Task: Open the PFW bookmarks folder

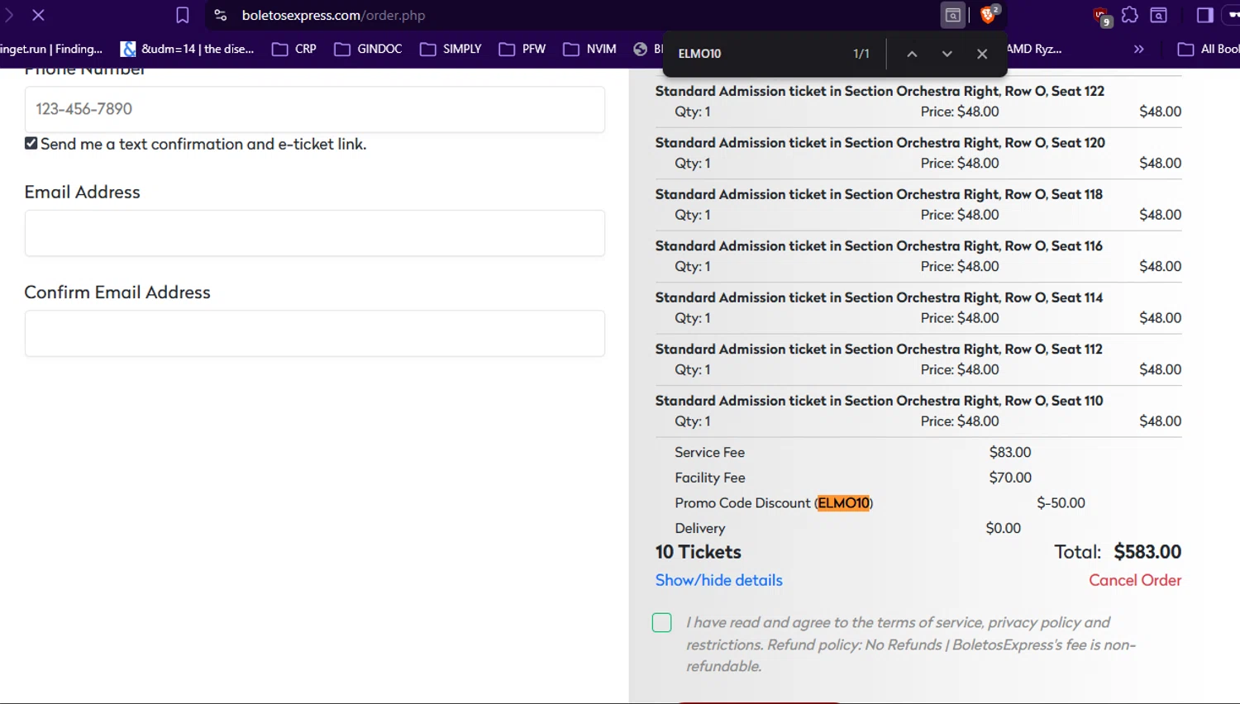Action: [x=522, y=49]
